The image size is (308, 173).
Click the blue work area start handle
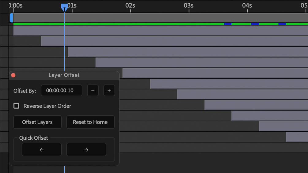pos(11,18)
